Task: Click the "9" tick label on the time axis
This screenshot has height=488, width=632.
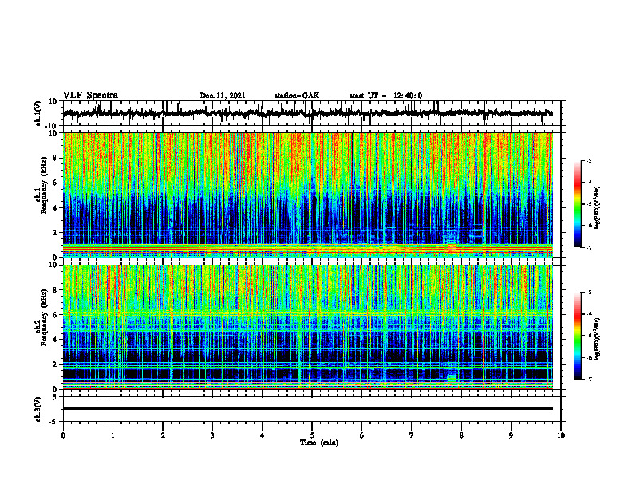Action: [x=511, y=435]
